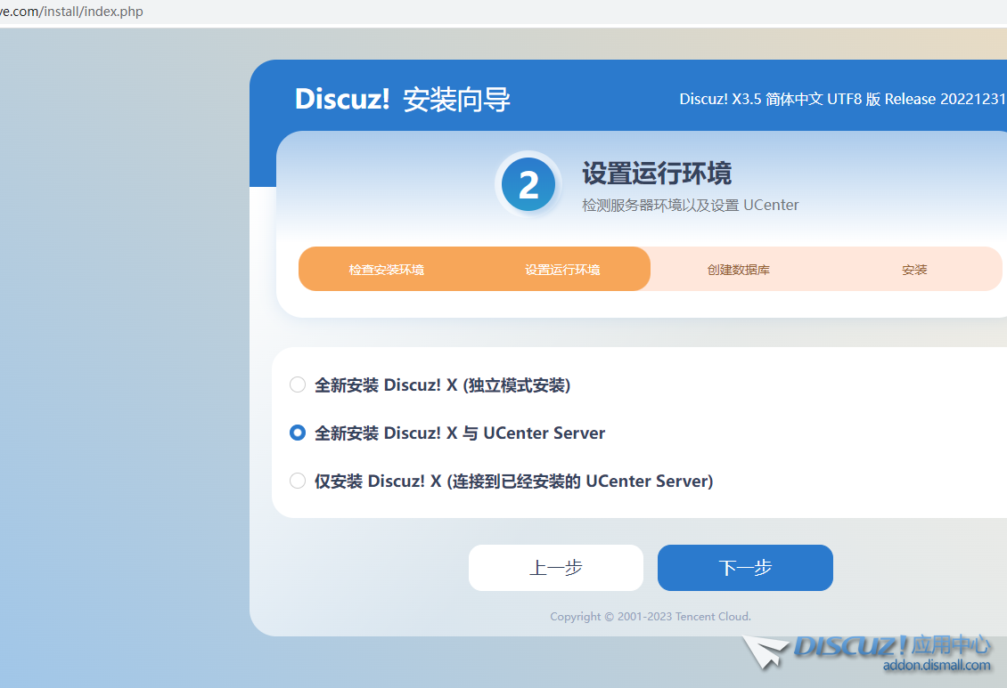Click the 设置运行环境 step tab
Screen dimensions: 1007x688
tap(562, 270)
